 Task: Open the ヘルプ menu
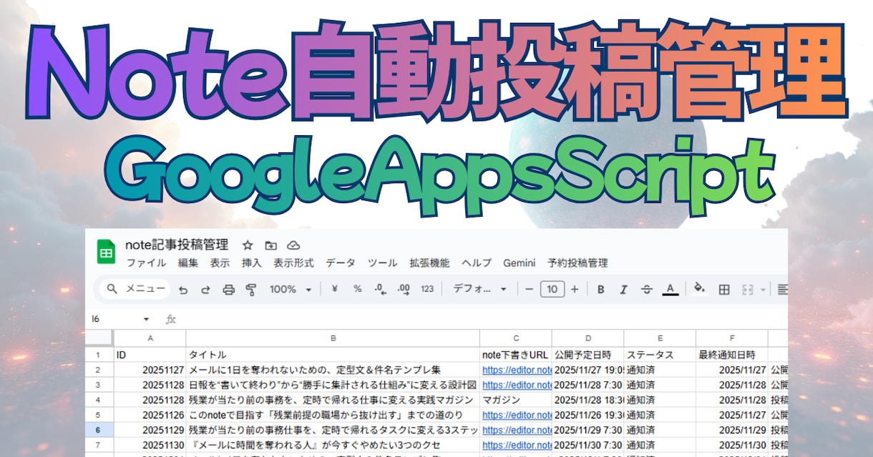[477, 263]
